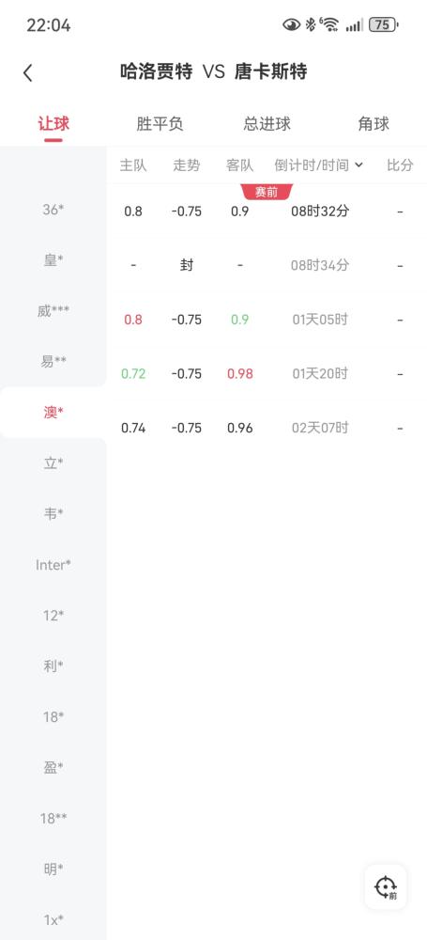427x940 pixels.
Task: Select 易** from the company list
Action: (x=53, y=362)
